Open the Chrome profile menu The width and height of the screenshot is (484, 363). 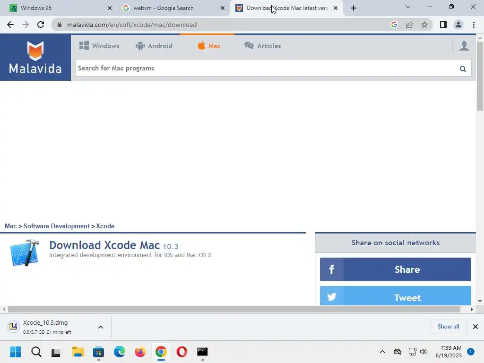[458, 25]
